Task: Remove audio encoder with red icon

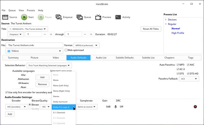Action: click(x=195, y=107)
